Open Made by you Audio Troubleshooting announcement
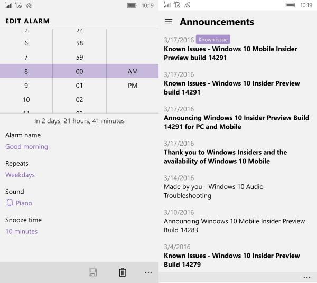Viewport: 317px width, 283px height. pyautogui.click(x=213, y=191)
